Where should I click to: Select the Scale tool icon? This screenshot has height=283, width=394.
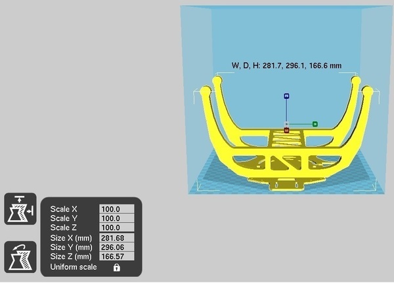pyautogui.click(x=20, y=209)
